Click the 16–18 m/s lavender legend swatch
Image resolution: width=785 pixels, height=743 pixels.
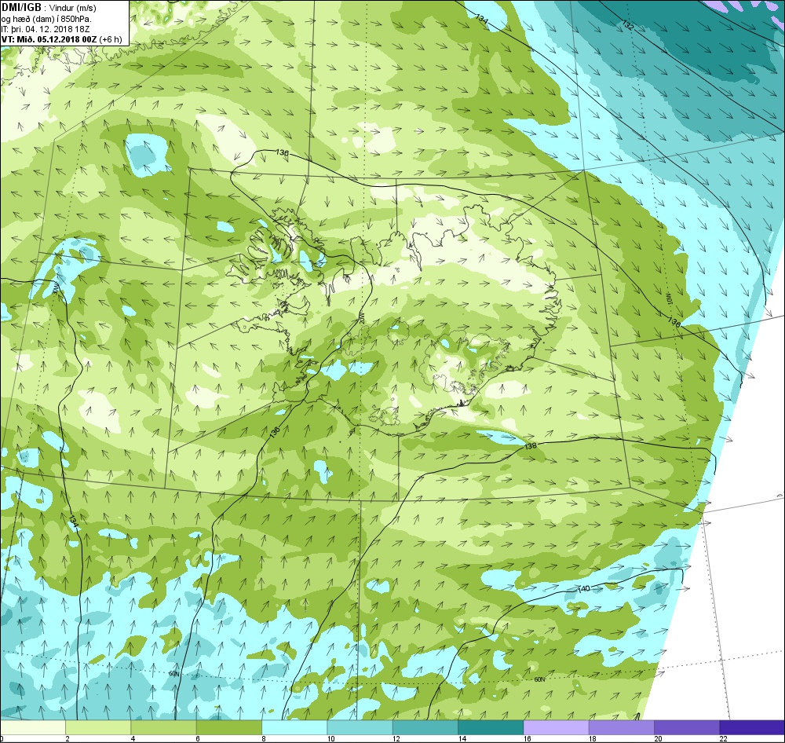click(x=557, y=727)
